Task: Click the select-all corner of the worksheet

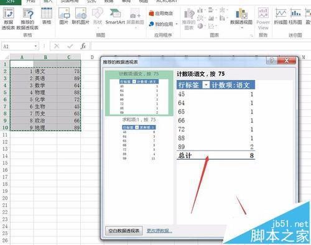Action: [x=5, y=57]
